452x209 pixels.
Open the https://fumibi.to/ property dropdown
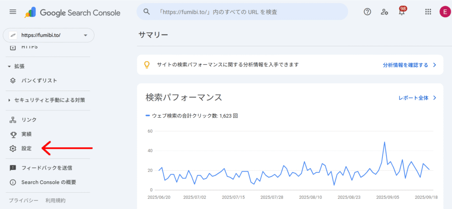pos(49,35)
